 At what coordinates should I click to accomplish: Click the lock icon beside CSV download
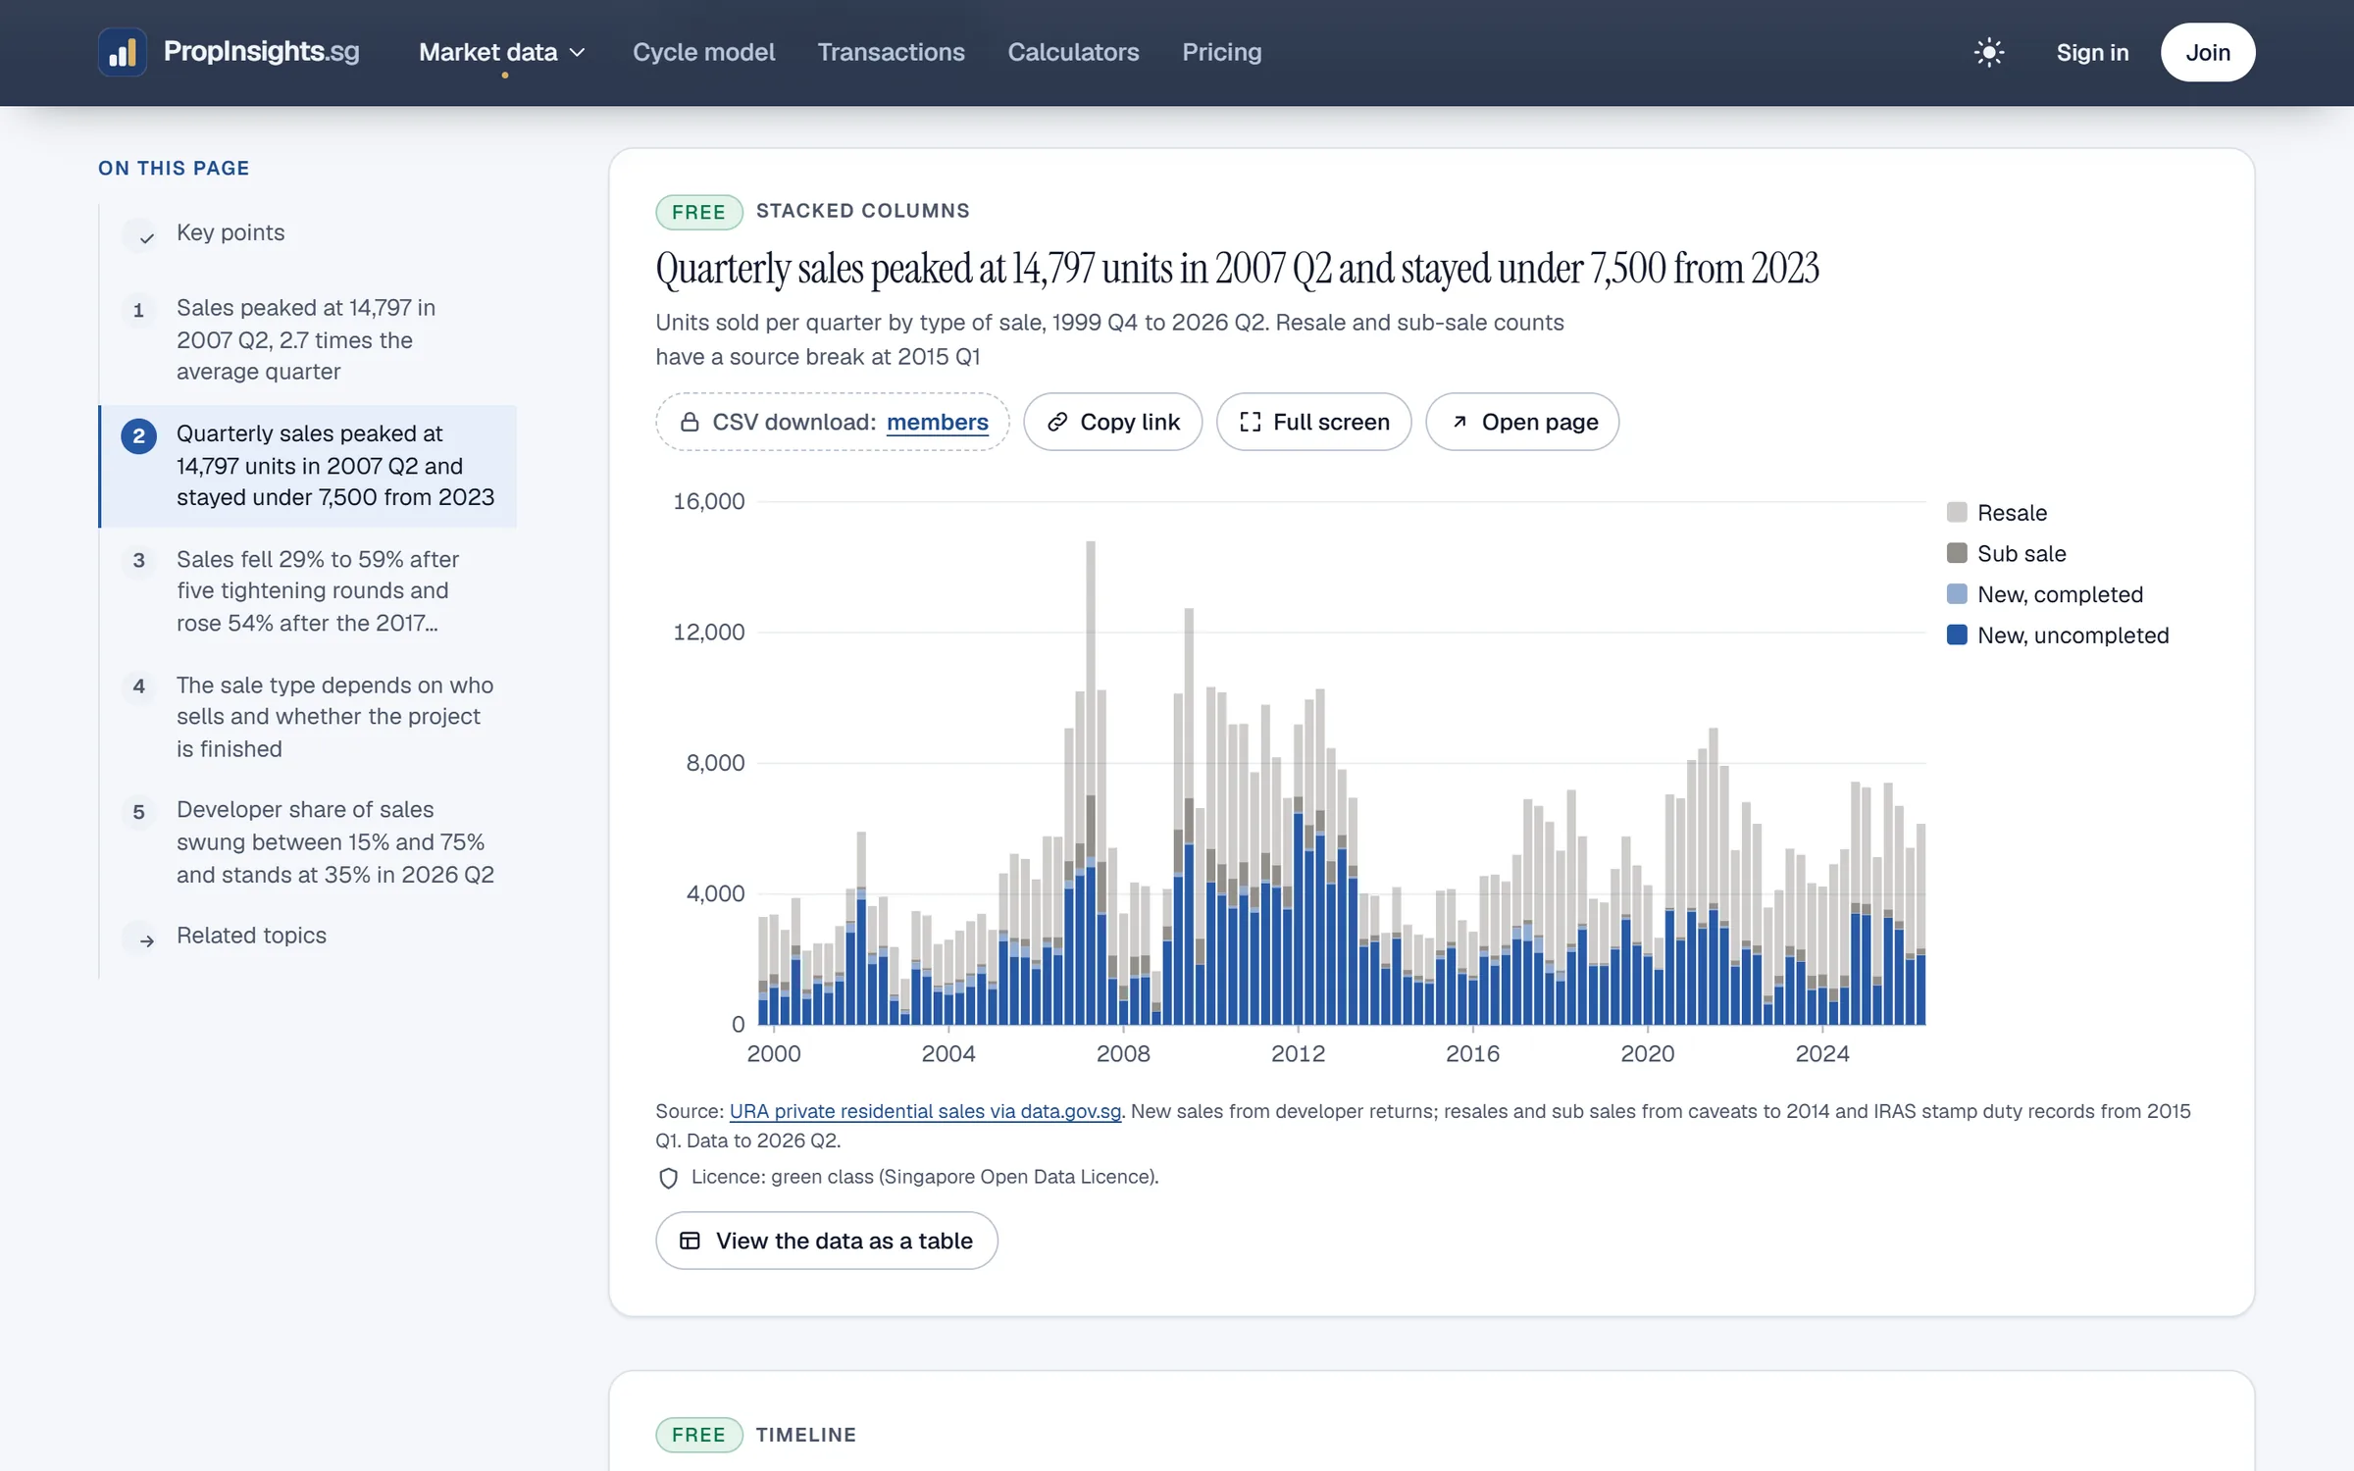tap(690, 422)
